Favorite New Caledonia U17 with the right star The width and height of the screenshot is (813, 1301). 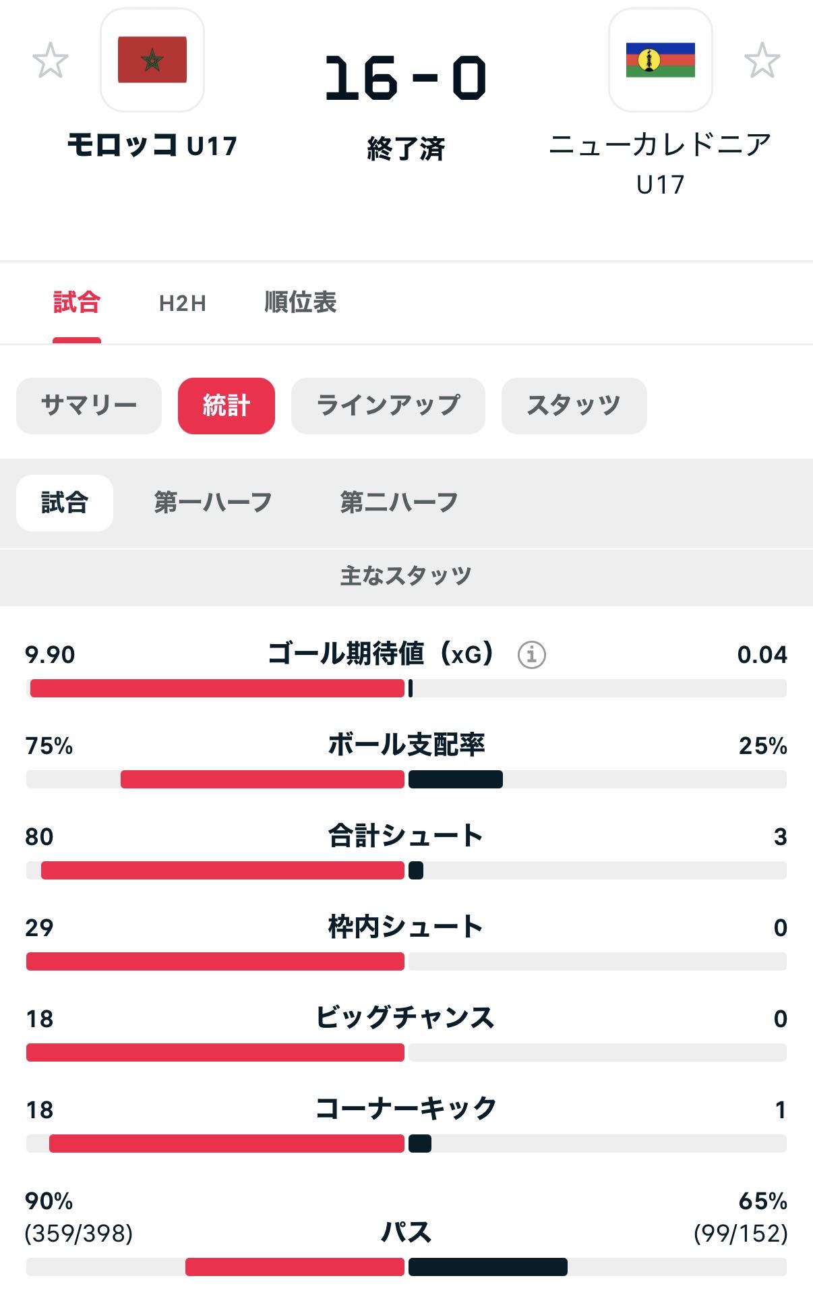762,61
